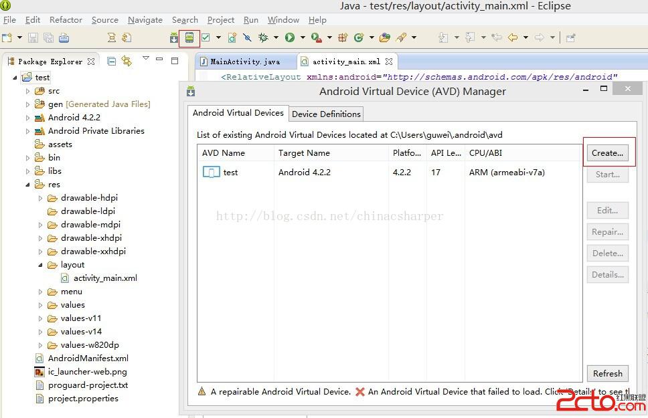Image resolution: width=648 pixels, height=418 pixels.
Task: Expand the src folder
Action: point(27,91)
